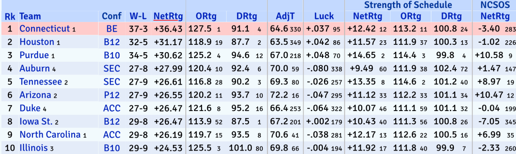Open the BE conference link
The image size is (516, 154).
click(112, 29)
